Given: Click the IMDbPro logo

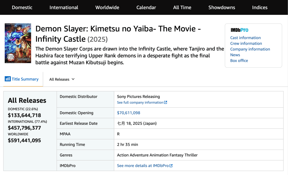Looking at the screenshot, I should (239, 30).
